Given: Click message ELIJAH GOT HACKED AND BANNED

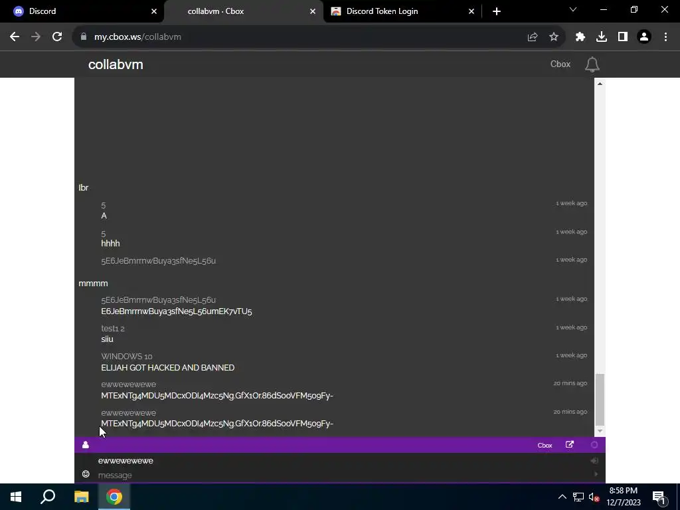Looking at the screenshot, I should pos(167,368).
